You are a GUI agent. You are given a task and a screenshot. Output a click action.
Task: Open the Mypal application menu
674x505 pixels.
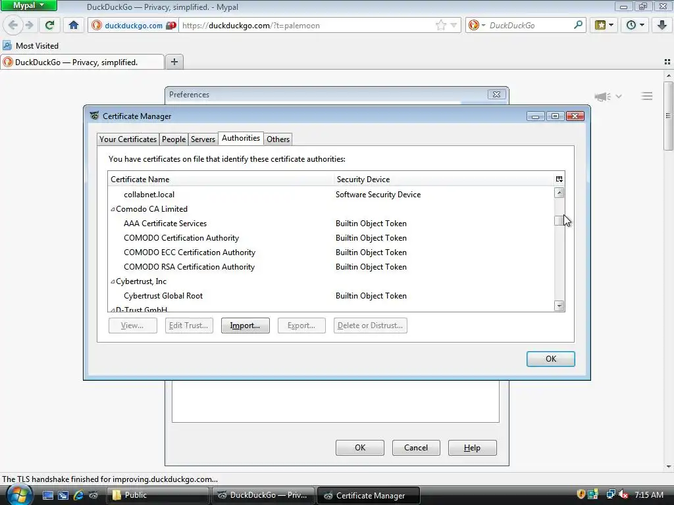[x=29, y=5]
